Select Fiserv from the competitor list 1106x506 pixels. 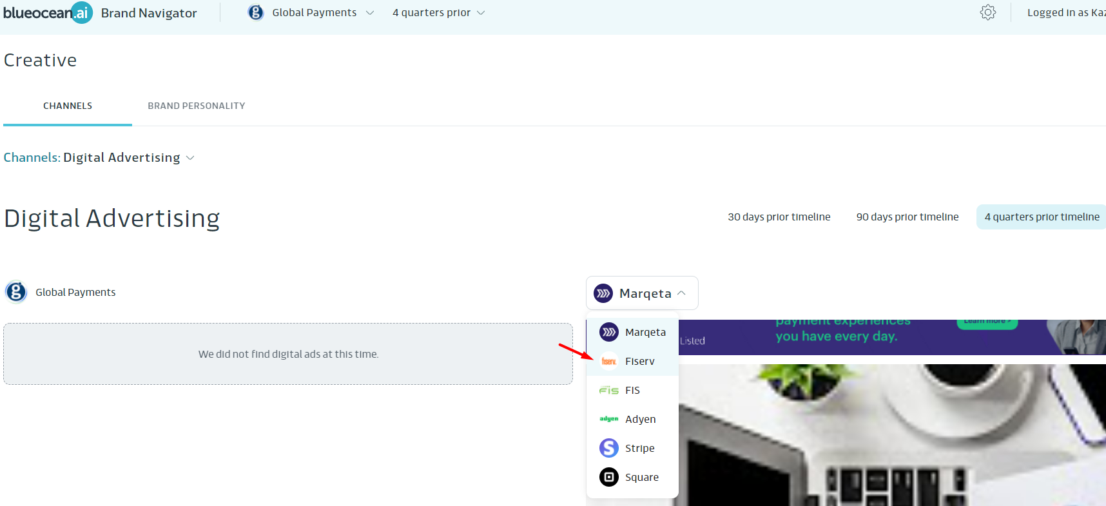632,361
